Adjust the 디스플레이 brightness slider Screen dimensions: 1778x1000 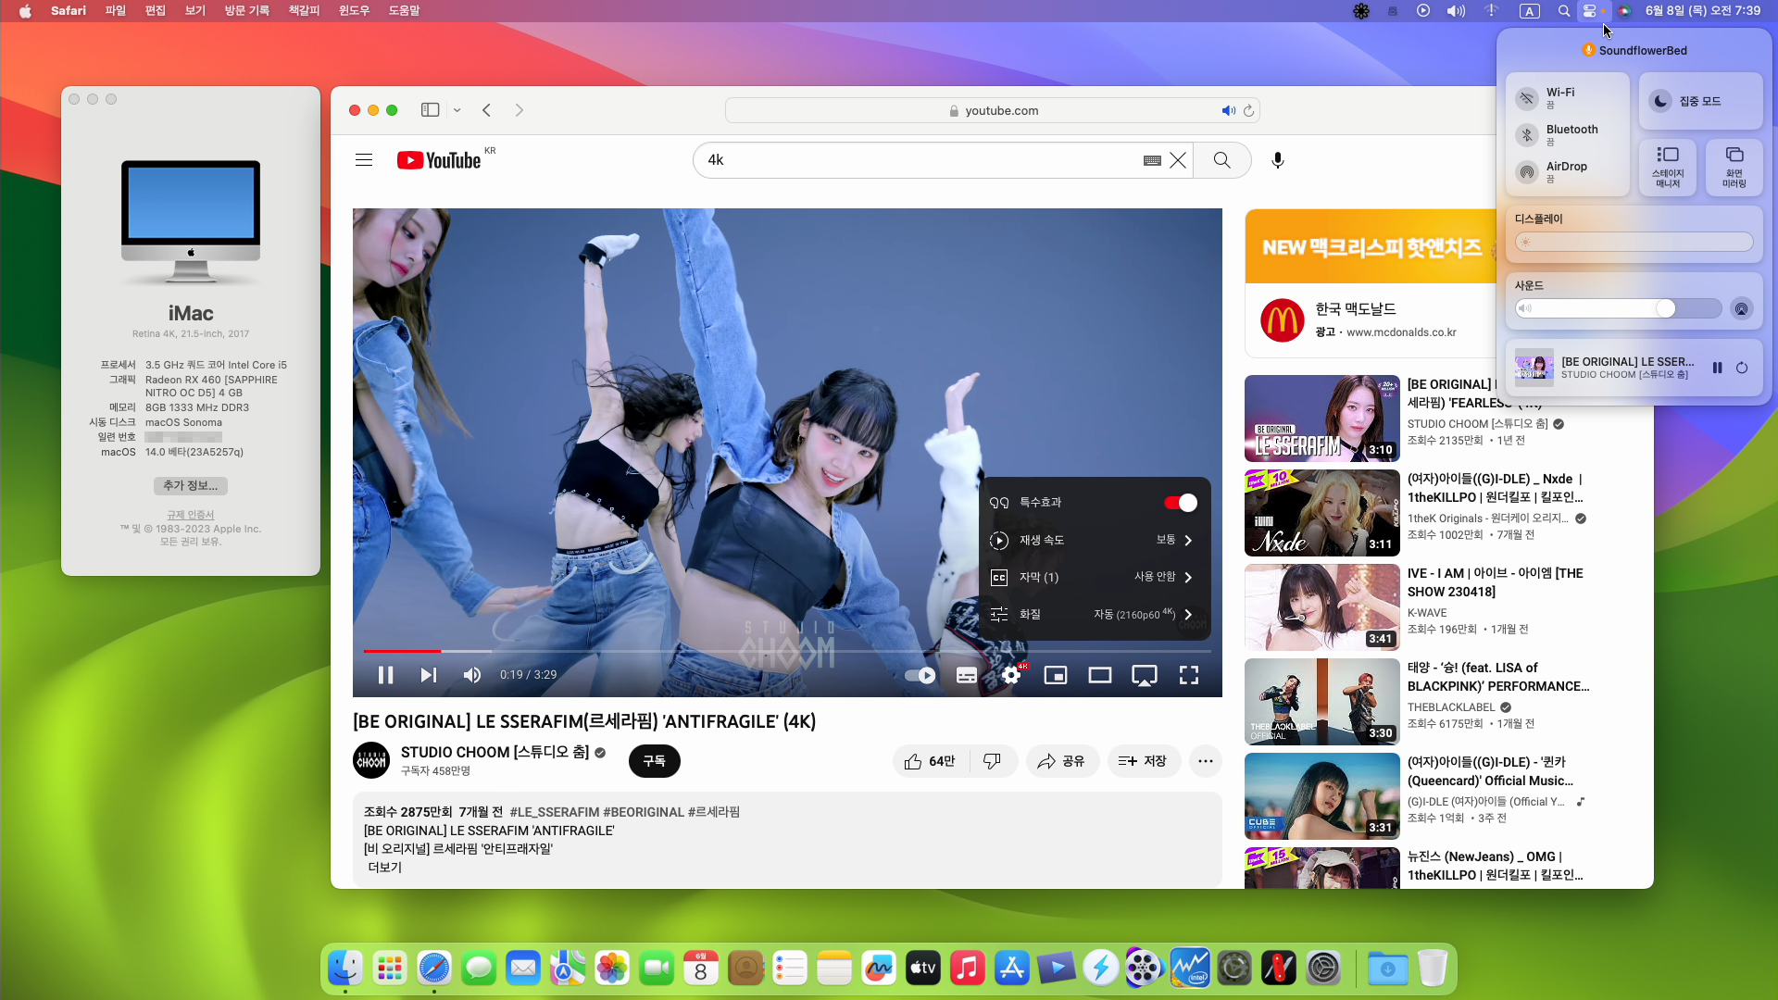1634,242
